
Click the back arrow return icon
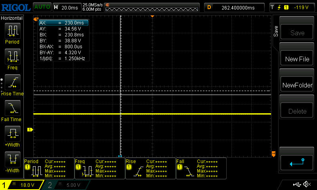pos(297,162)
